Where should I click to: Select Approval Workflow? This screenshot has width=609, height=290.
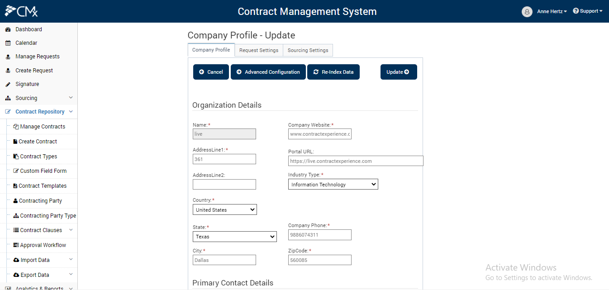[44, 245]
